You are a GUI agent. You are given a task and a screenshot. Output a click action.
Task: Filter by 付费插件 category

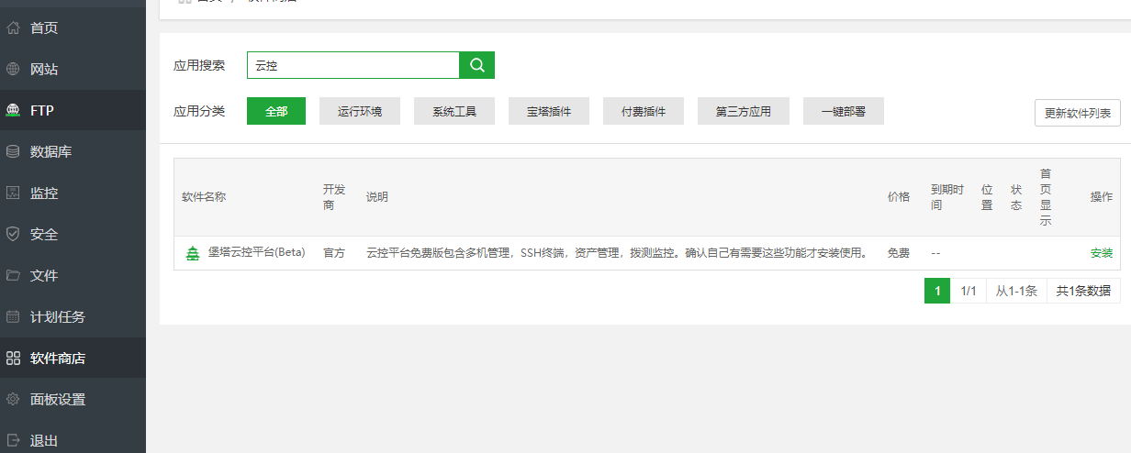[x=644, y=112]
